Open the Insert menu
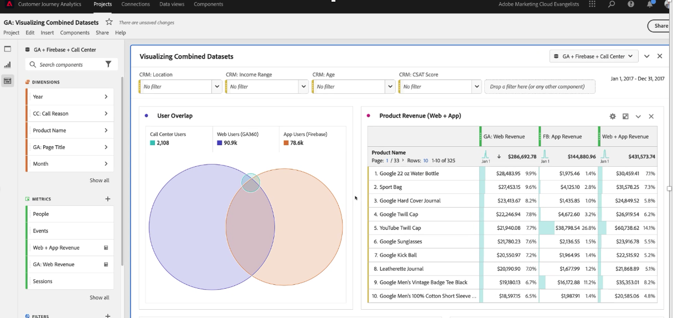Viewport: 673px width, 318px height. click(47, 33)
